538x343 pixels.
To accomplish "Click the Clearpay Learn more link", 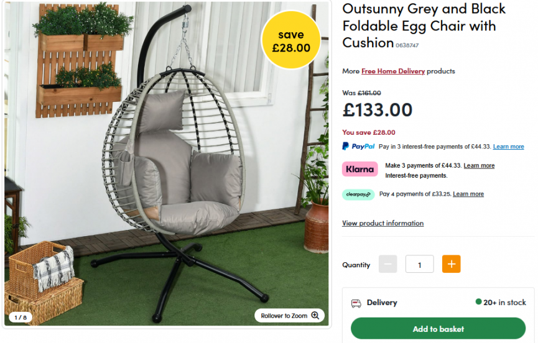I will [x=468, y=194].
